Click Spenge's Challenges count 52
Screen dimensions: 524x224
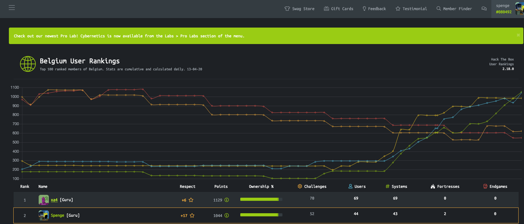click(312, 214)
